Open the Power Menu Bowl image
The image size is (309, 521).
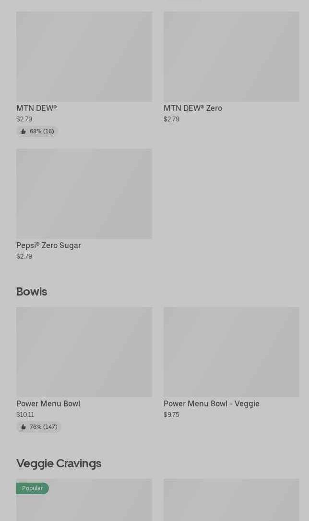tap(84, 352)
